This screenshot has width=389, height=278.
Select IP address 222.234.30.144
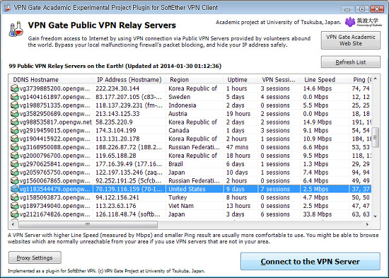point(117,88)
